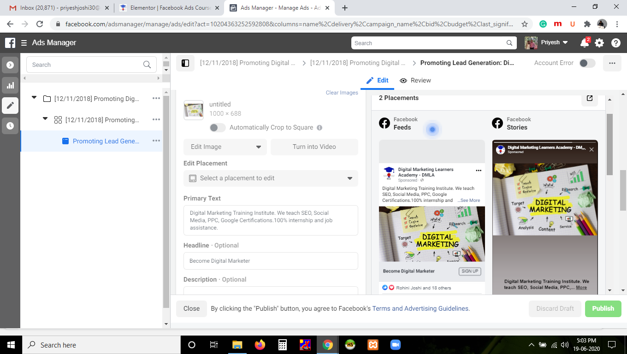Viewport: 627px width, 354px height.
Task: Open the Windows Start menu
Action: [x=11, y=345]
